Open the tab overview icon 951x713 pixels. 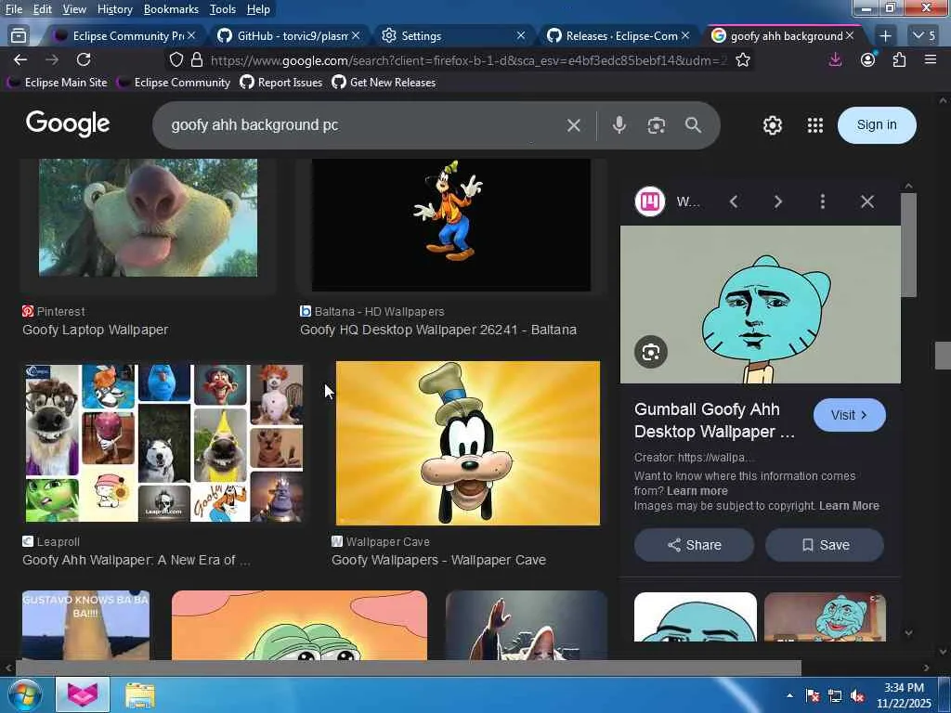point(19,36)
